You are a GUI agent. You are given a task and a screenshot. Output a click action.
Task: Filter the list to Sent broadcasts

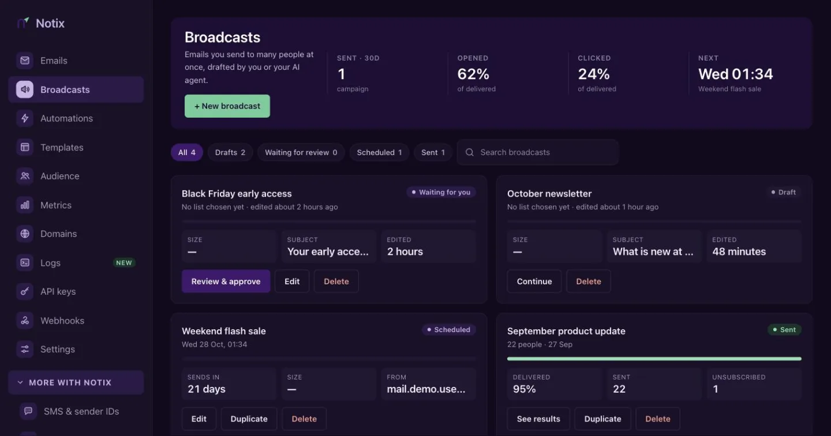tap(433, 152)
